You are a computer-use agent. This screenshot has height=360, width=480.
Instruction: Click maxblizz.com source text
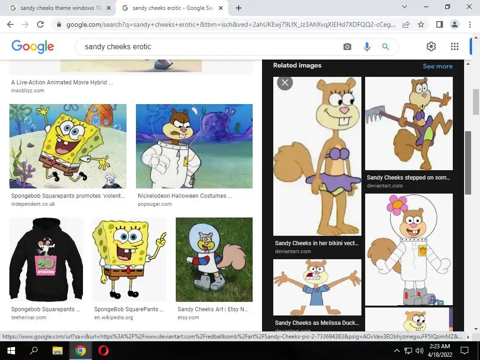point(28,90)
